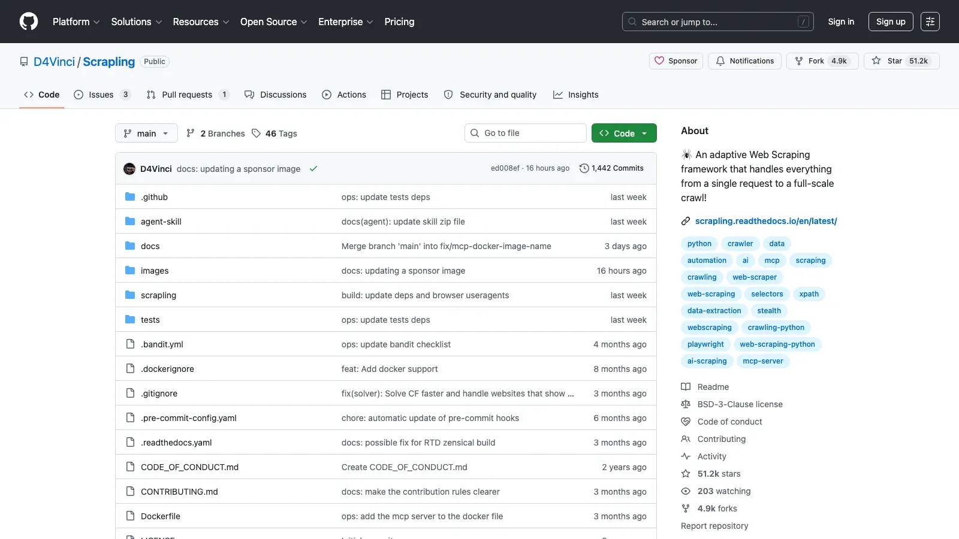Open commit hash ed008ef
Viewport: 959px width, 539px height.
coord(505,168)
